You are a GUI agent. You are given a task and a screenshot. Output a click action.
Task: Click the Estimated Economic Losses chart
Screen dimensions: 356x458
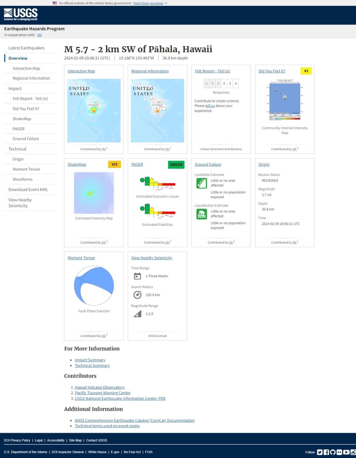tap(158, 183)
